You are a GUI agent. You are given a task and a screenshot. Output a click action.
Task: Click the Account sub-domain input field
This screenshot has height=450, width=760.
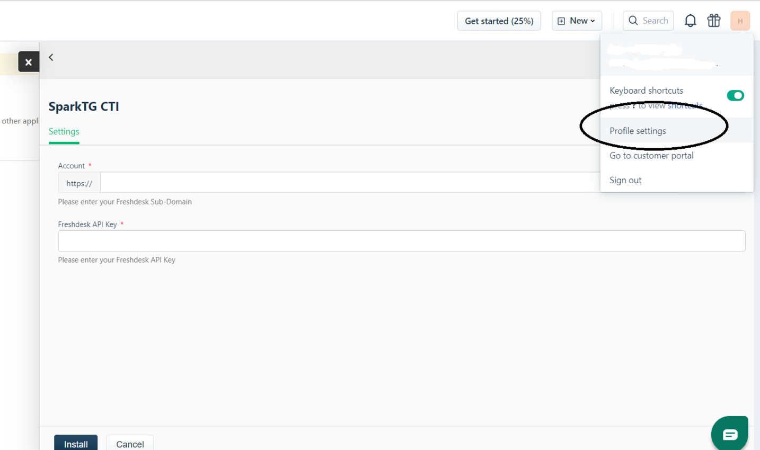point(318,182)
